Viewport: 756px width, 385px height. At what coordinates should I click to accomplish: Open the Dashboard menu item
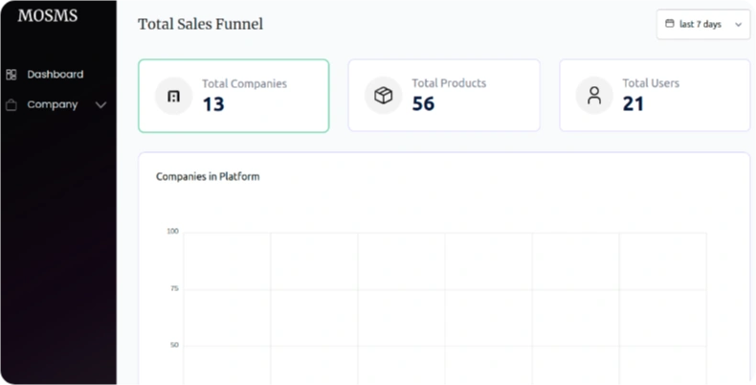coord(55,74)
